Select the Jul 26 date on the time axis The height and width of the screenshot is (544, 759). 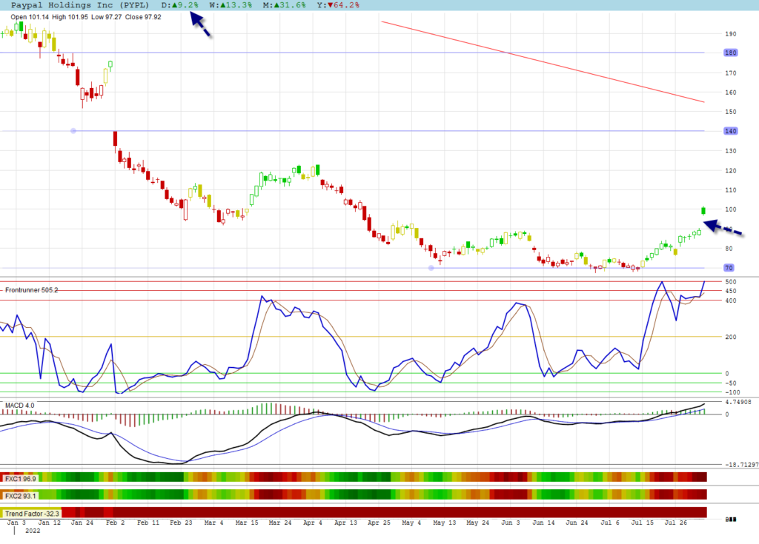pyautogui.click(x=675, y=523)
